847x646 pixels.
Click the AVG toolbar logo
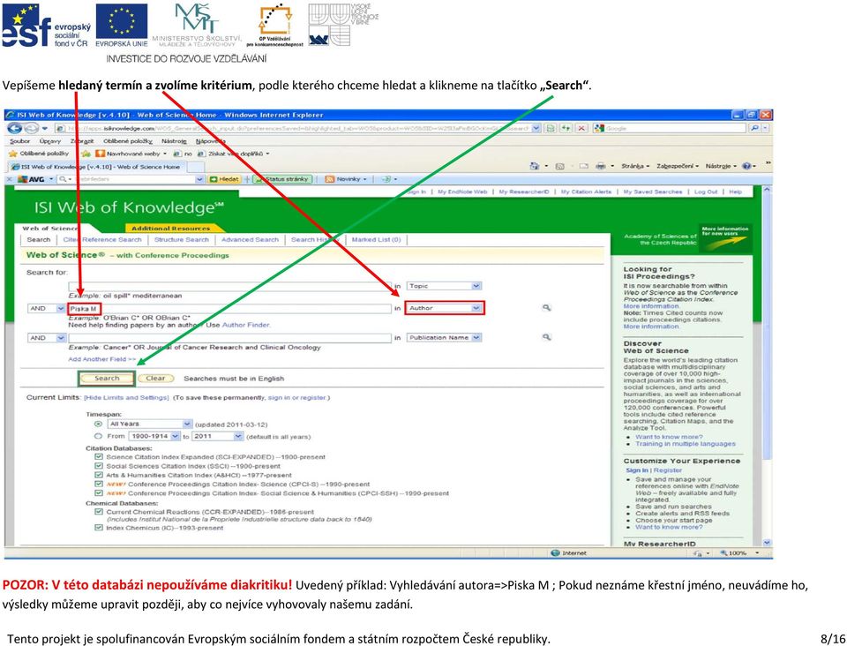pyautogui.click(x=32, y=179)
